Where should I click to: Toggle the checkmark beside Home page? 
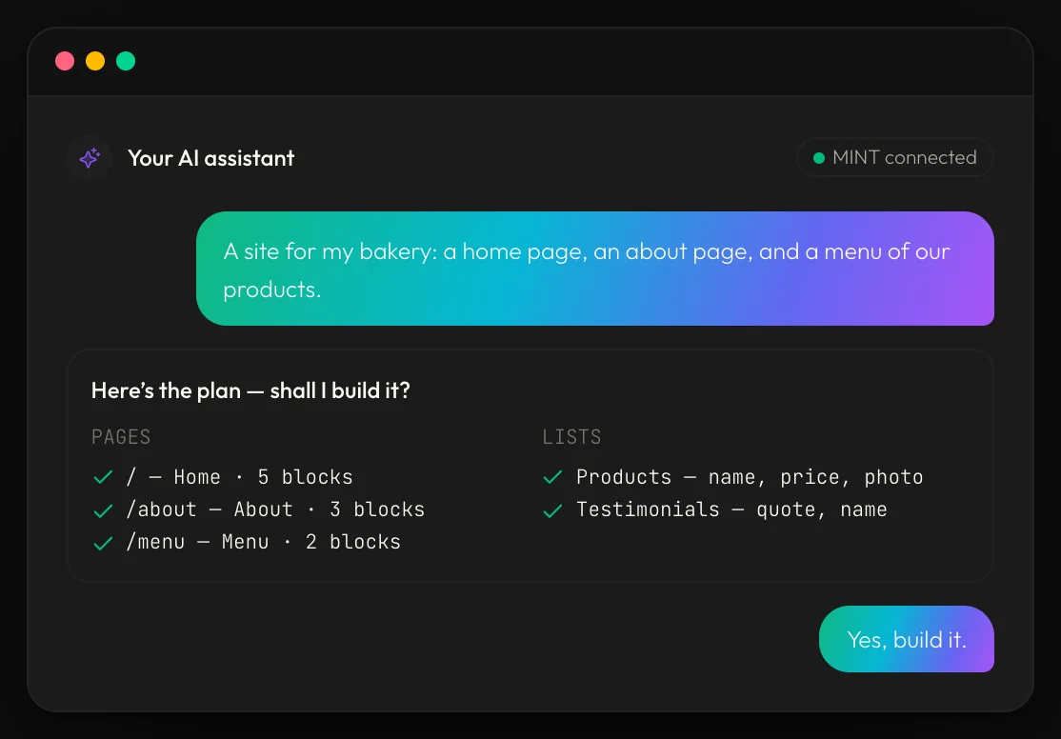pyautogui.click(x=103, y=477)
